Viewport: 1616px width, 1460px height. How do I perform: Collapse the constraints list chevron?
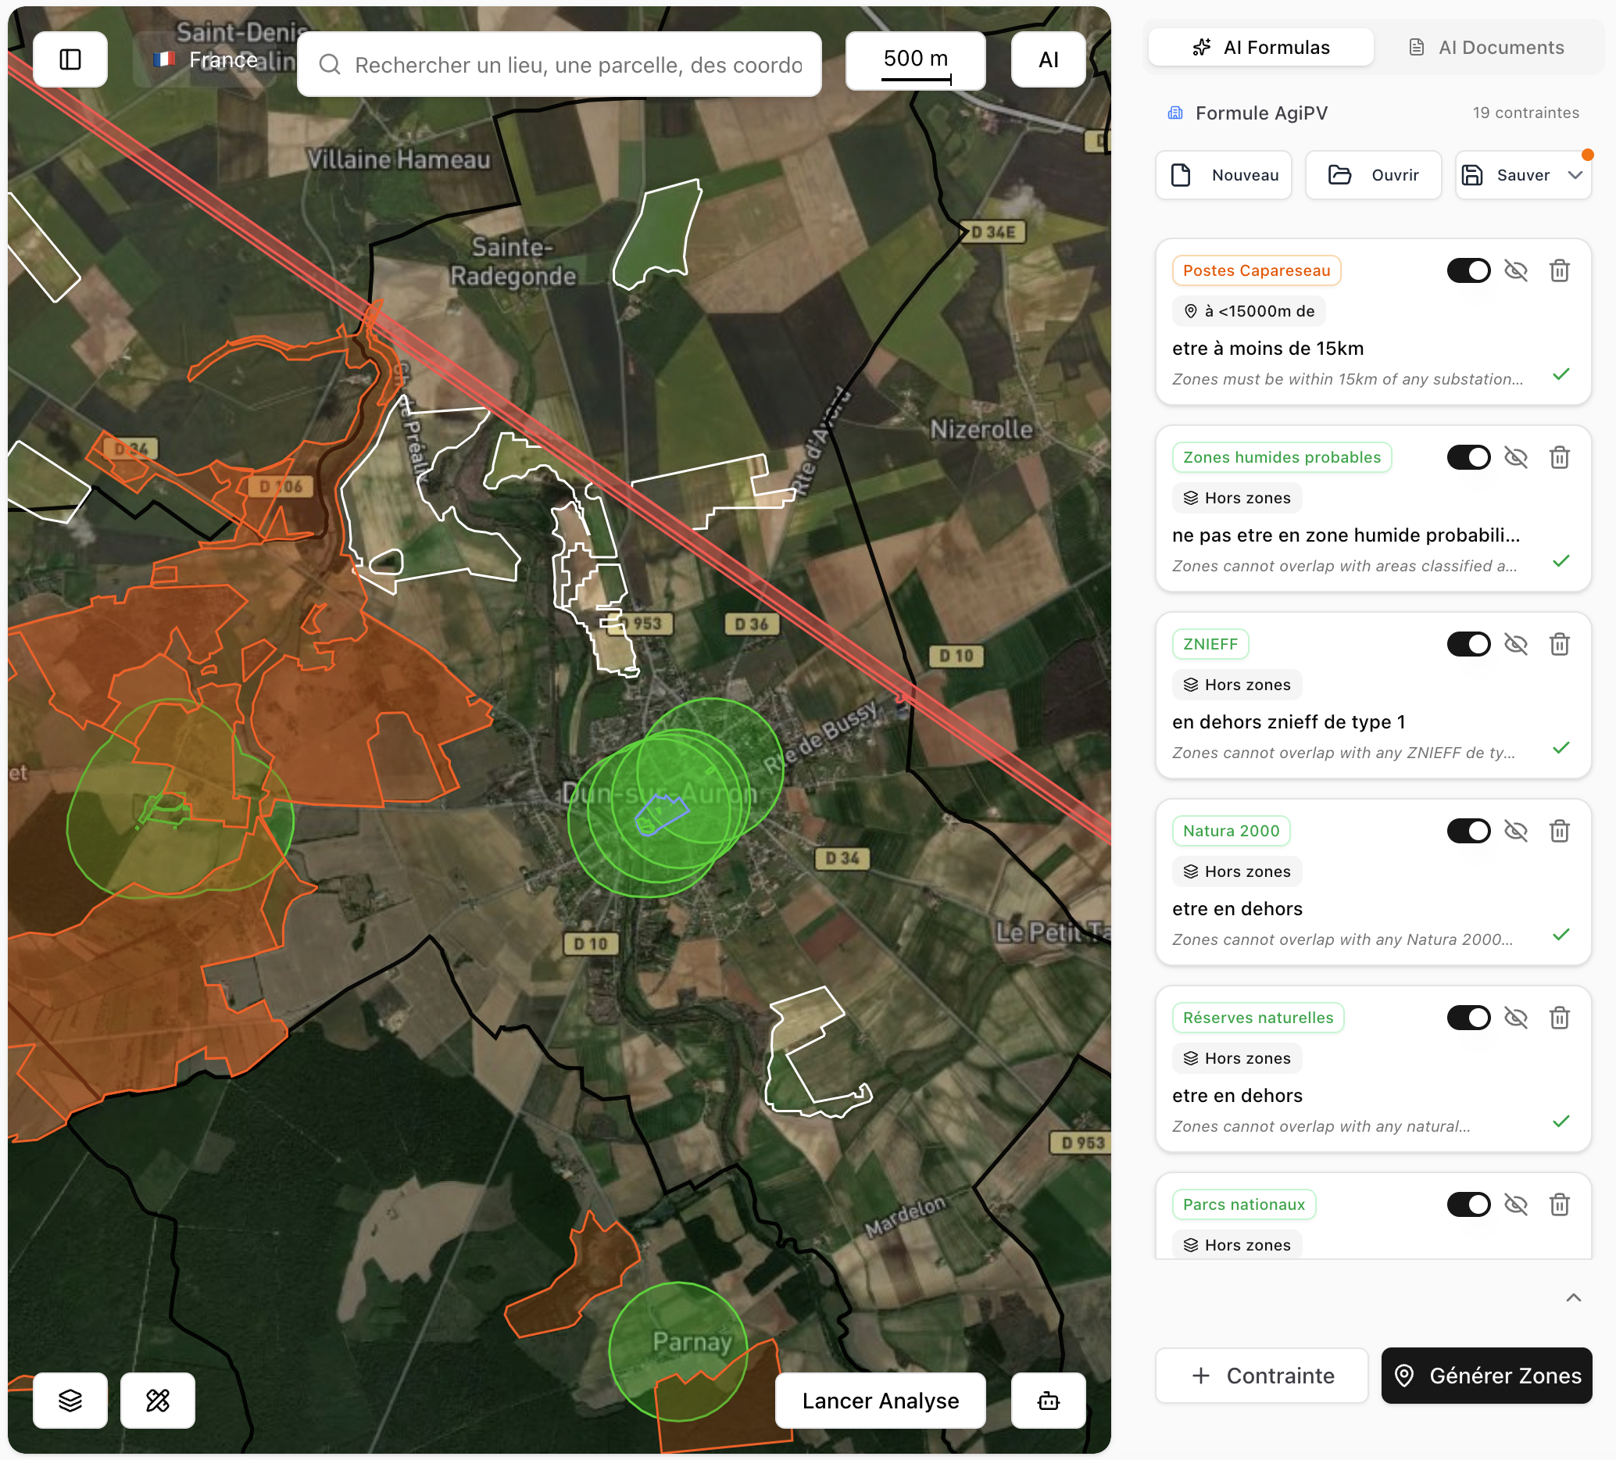[1574, 1298]
